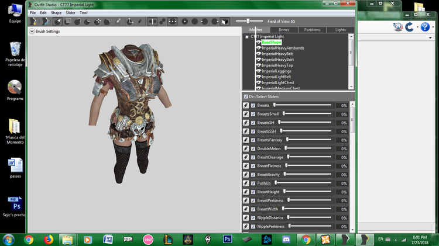Open the Slider menu

click(x=70, y=13)
